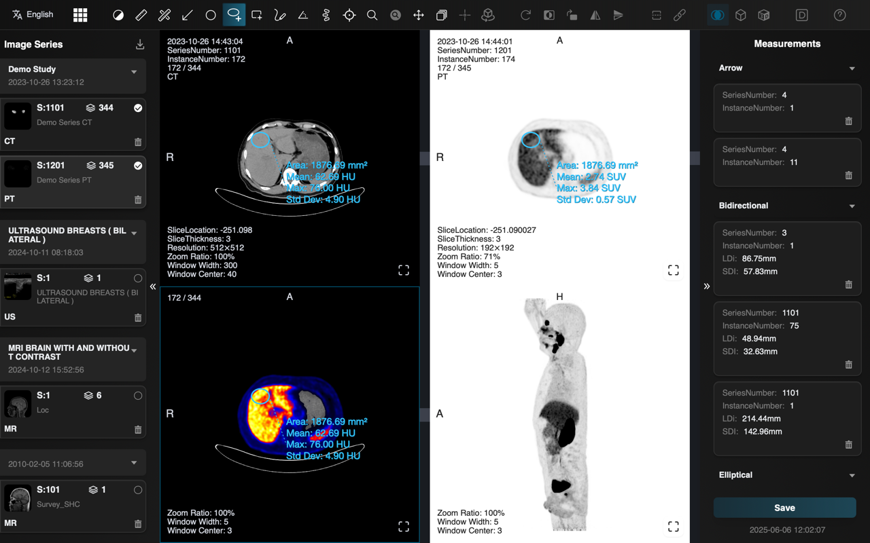Deselect series S:1201 Demo Series PT
The image size is (870, 543).
[137, 166]
